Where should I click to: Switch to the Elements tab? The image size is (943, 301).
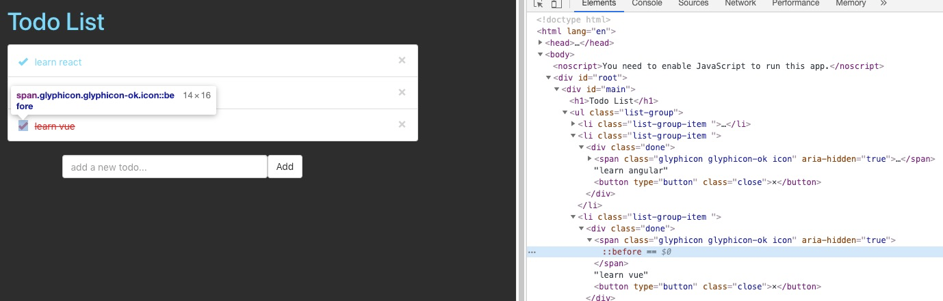click(599, 3)
